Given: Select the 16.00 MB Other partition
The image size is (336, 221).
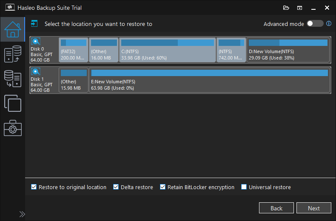Looking at the screenshot, I should point(104,50).
